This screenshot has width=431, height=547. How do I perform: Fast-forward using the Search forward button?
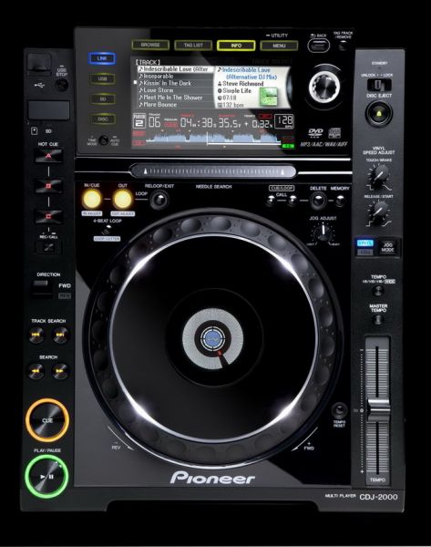(60, 371)
